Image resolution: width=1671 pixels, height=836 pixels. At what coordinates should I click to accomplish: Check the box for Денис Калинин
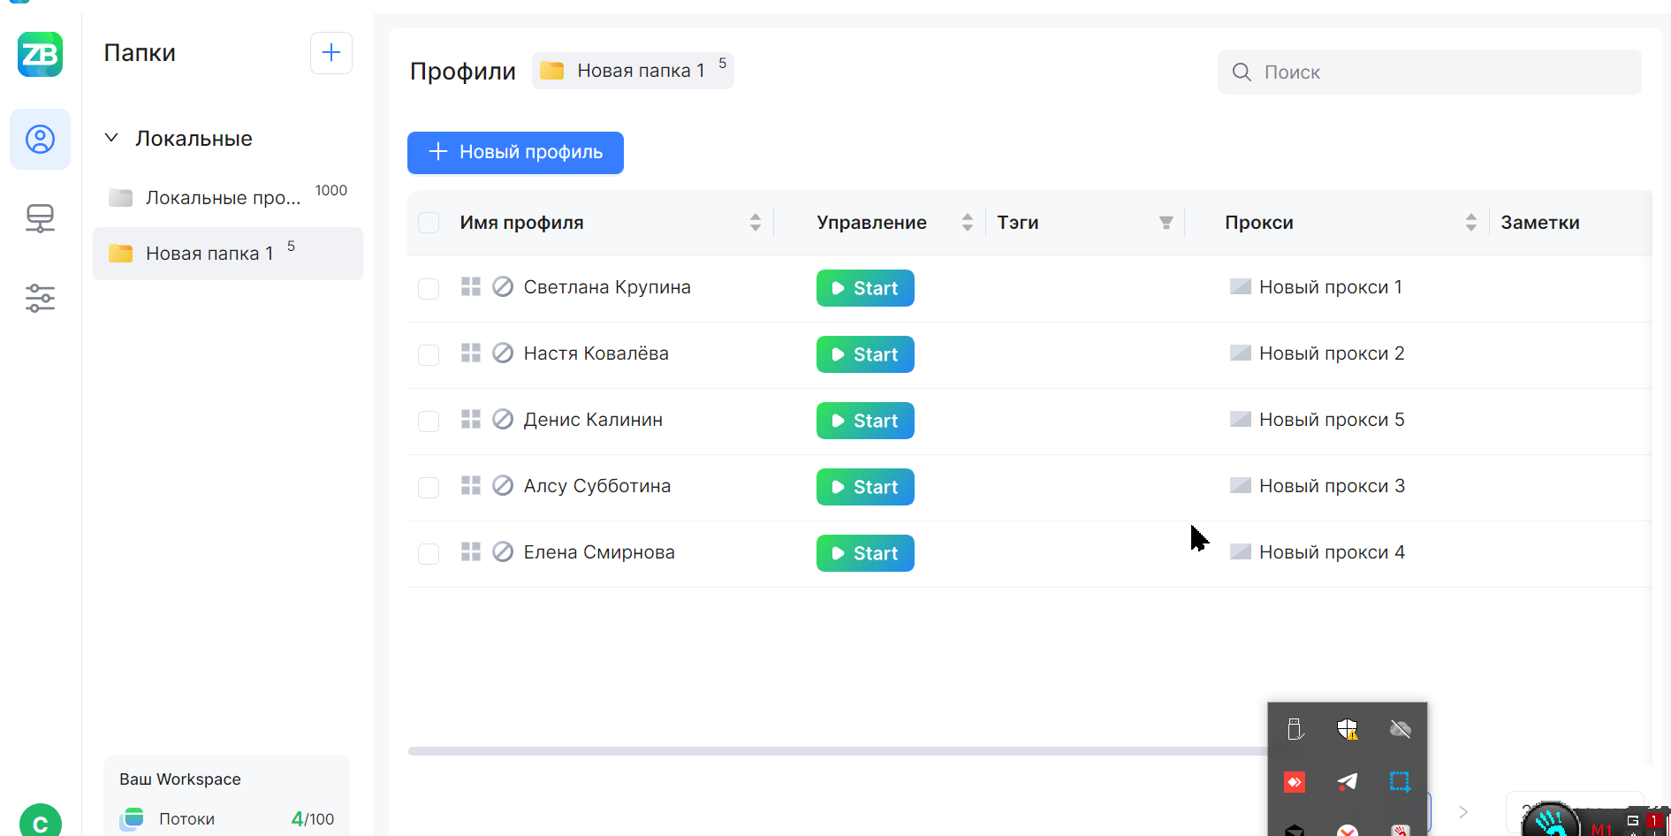(x=429, y=421)
